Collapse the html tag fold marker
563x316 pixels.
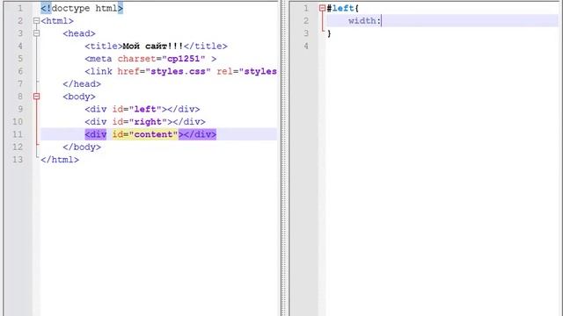[x=36, y=21]
